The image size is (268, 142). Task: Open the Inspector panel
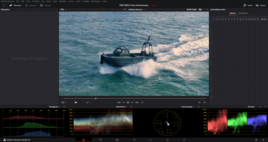(31, 5)
